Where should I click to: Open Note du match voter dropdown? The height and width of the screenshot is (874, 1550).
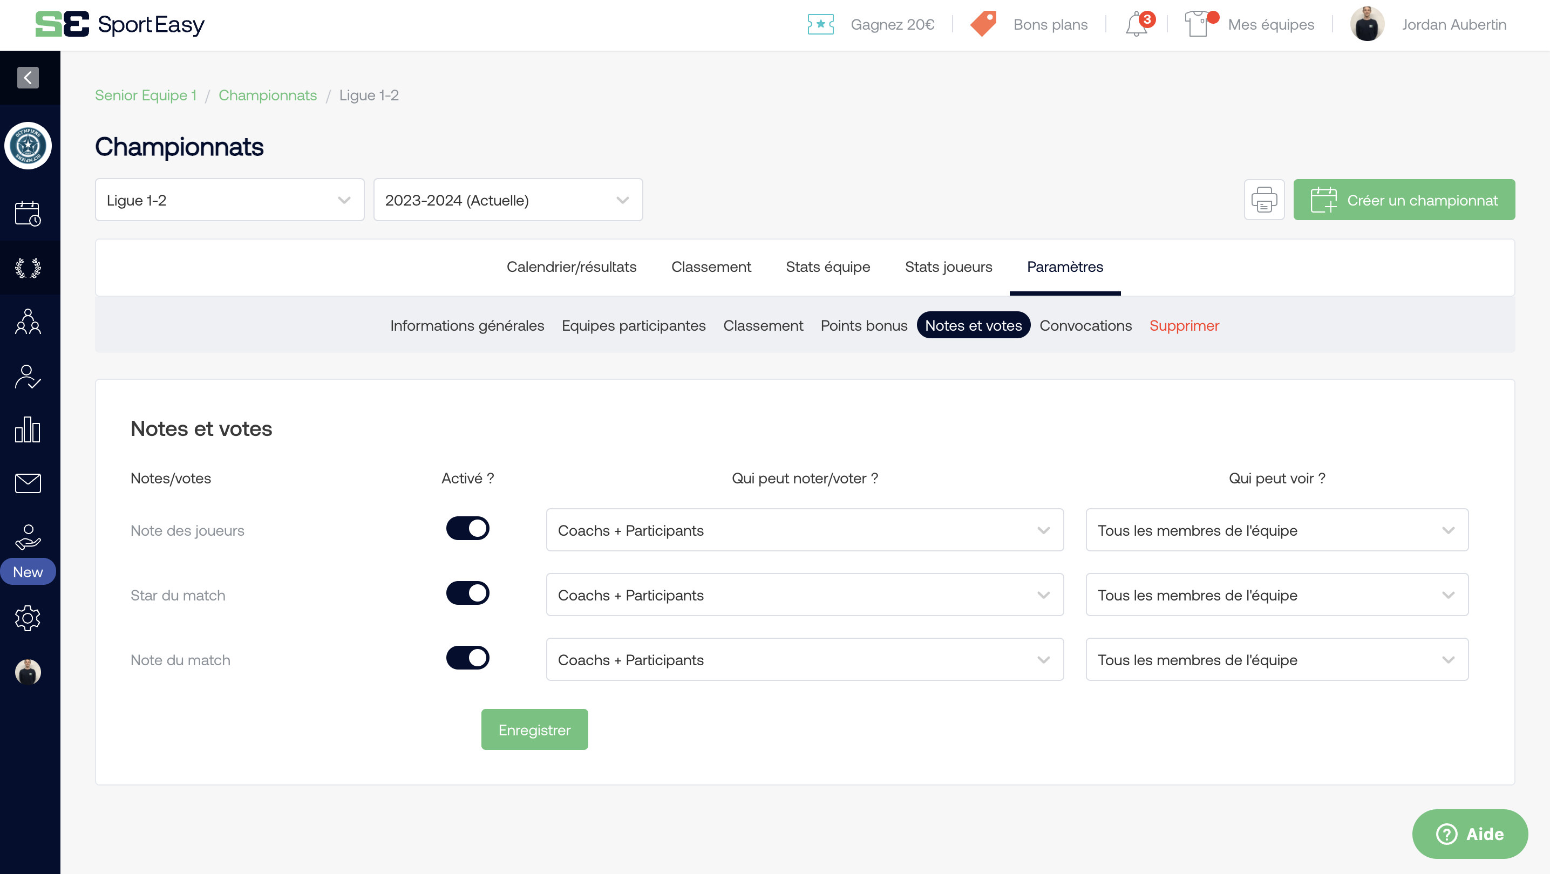pyautogui.click(x=805, y=660)
